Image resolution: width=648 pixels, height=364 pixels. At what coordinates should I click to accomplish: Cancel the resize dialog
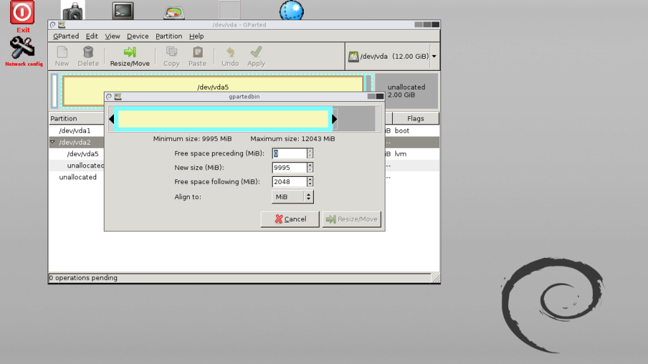pyautogui.click(x=289, y=219)
